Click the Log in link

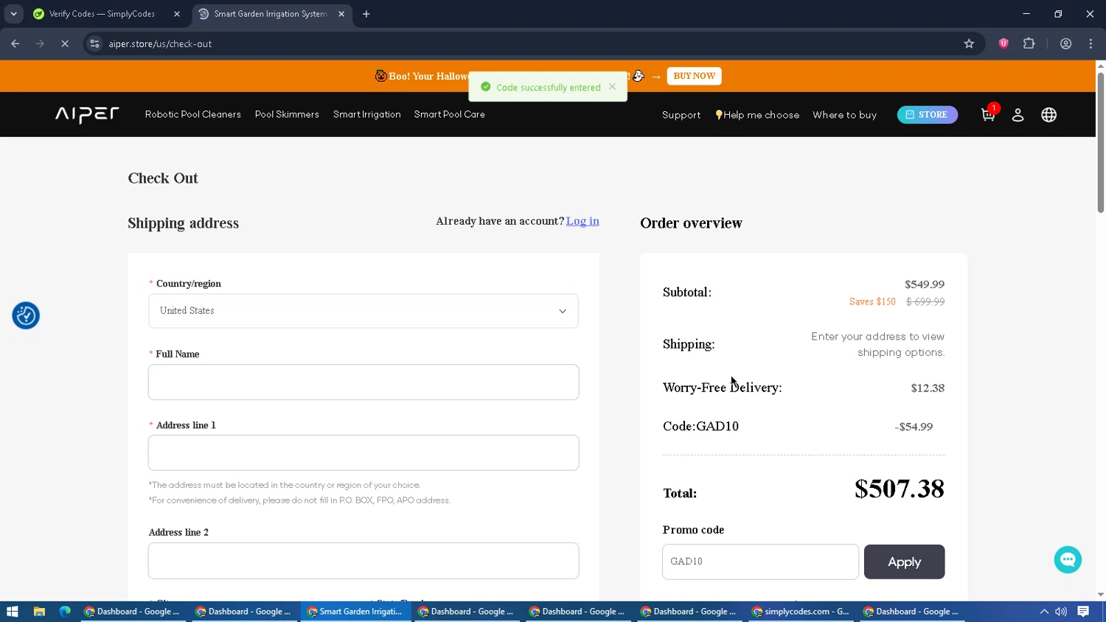[x=582, y=221]
